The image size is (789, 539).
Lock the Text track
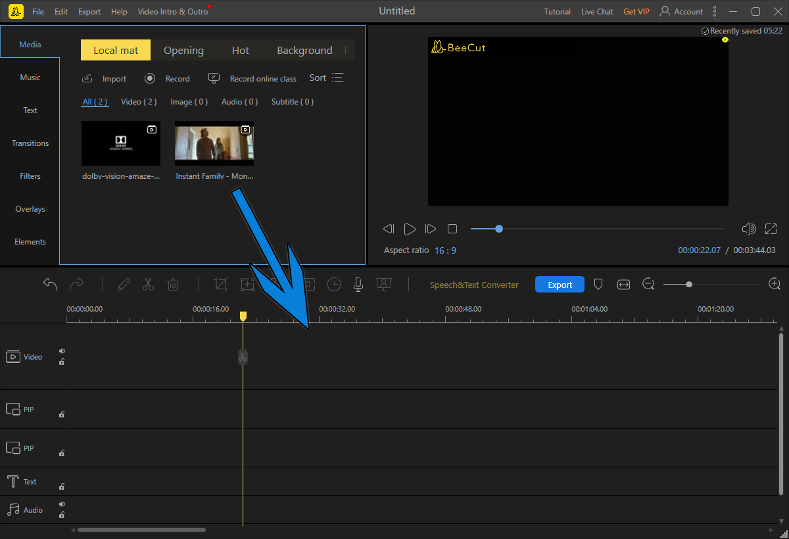(62, 486)
